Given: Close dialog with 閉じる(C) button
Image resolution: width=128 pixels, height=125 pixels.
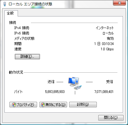Looking at the screenshot, I should click(x=111, y=118).
